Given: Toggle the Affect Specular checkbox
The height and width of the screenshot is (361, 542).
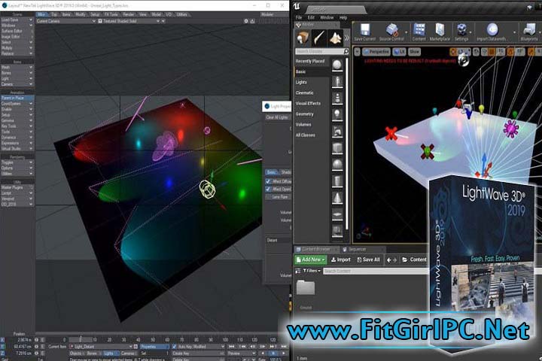Looking at the screenshot, I should [269, 189].
